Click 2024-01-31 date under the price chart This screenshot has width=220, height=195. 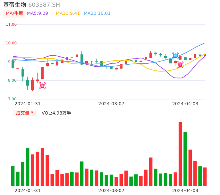click(x=28, y=104)
